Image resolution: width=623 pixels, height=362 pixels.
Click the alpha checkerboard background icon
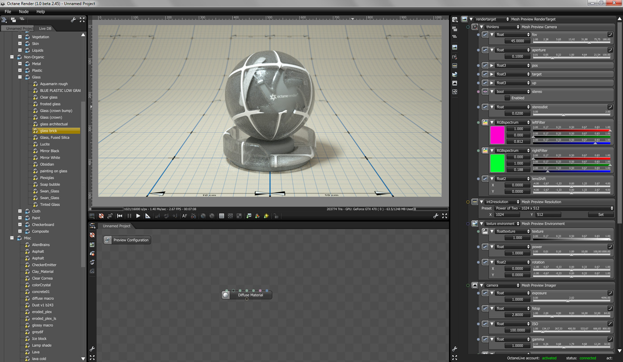coord(230,216)
